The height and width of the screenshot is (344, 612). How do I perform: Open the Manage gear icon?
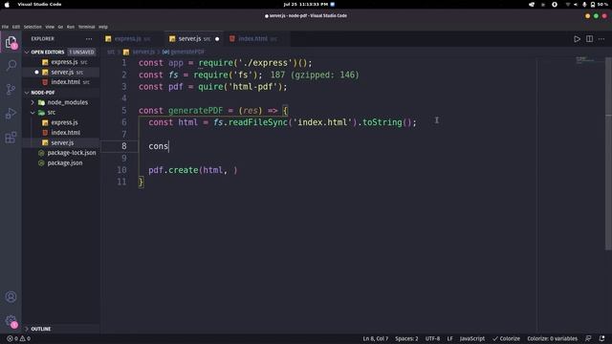[x=11, y=321]
